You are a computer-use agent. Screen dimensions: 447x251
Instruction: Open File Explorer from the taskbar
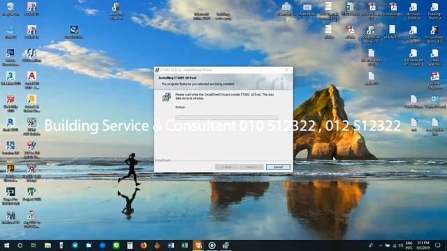(x=47, y=245)
